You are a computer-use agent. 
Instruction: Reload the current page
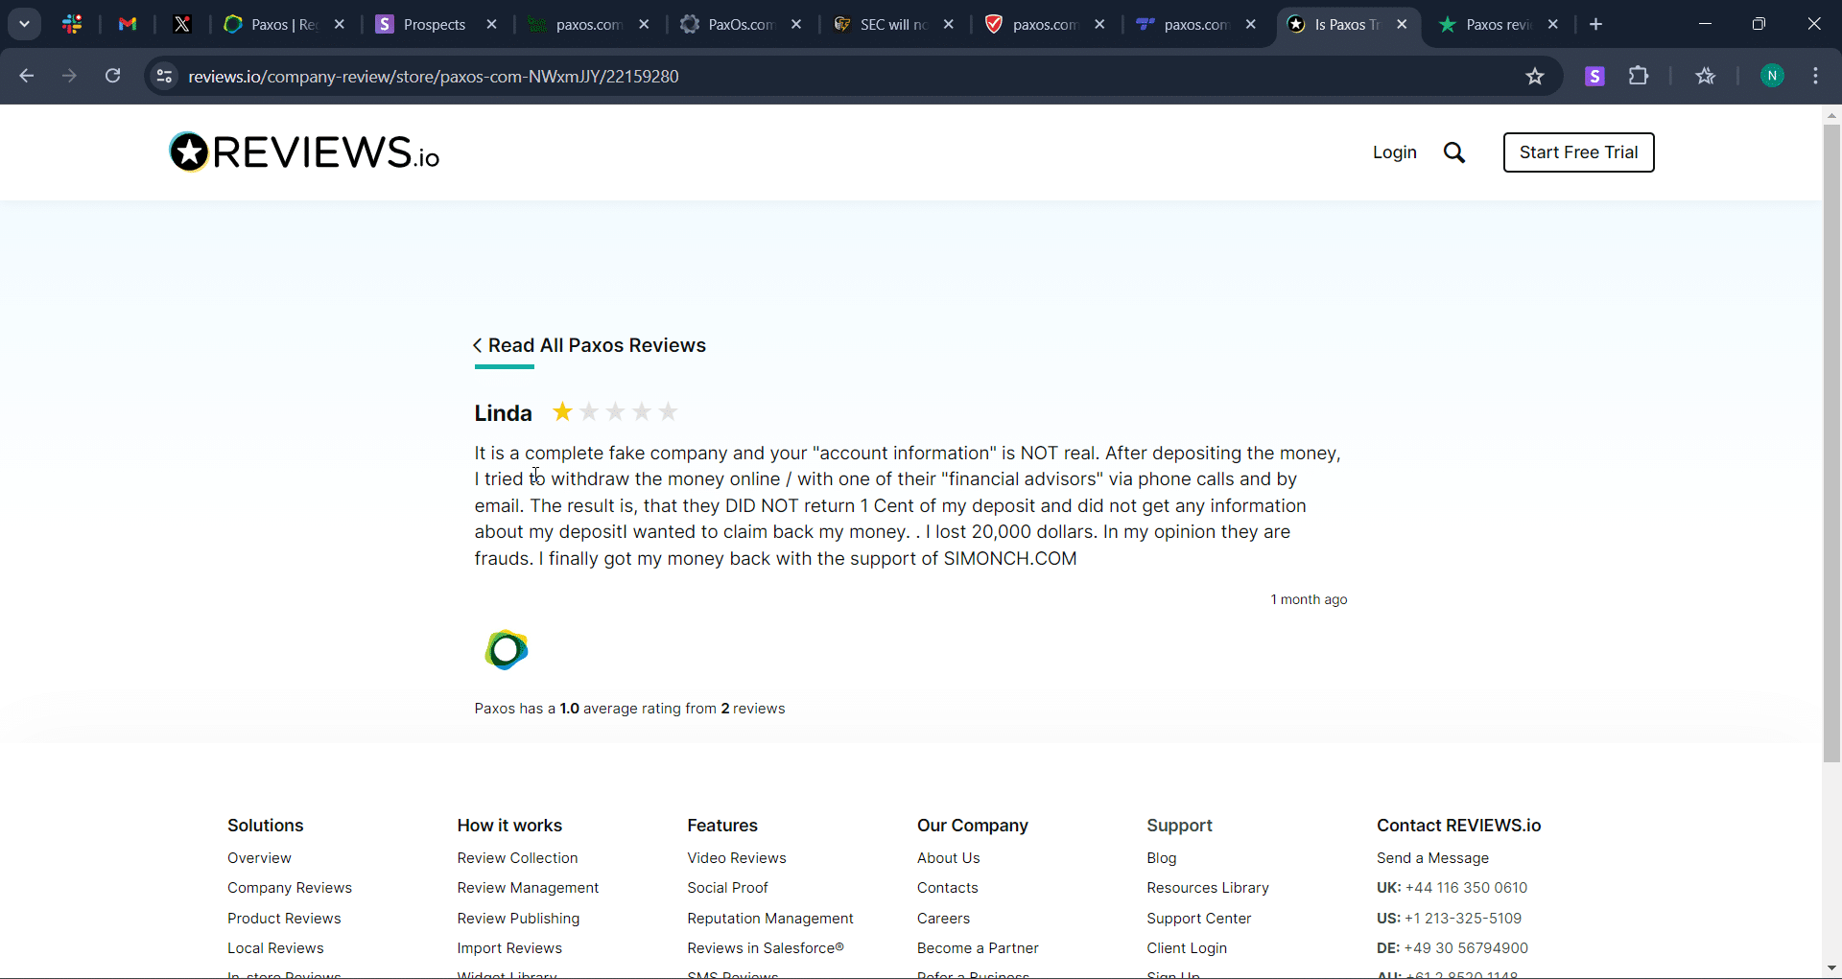(113, 76)
